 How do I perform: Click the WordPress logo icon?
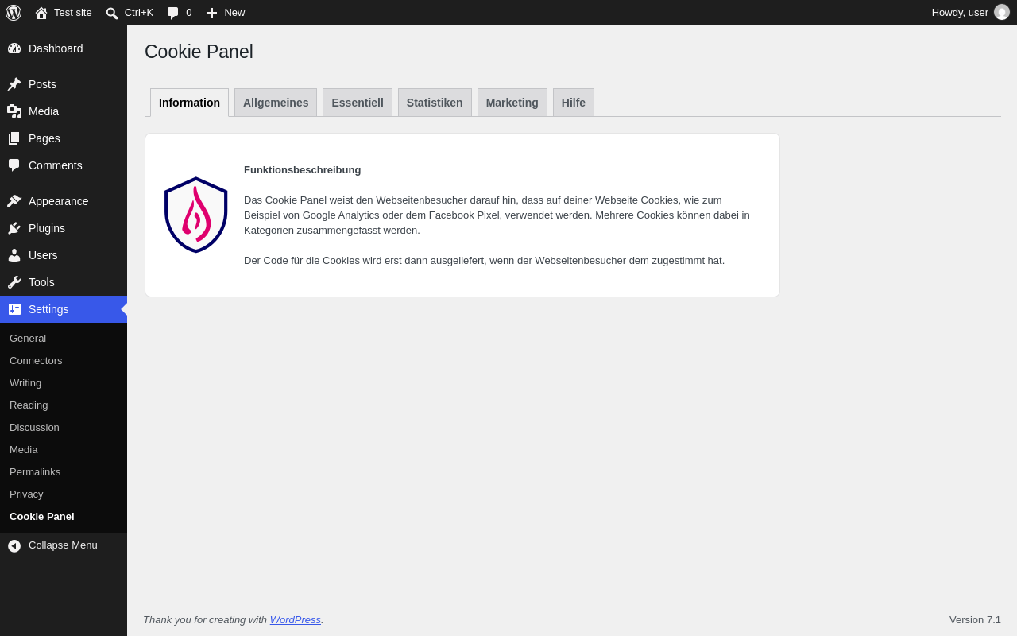point(14,13)
